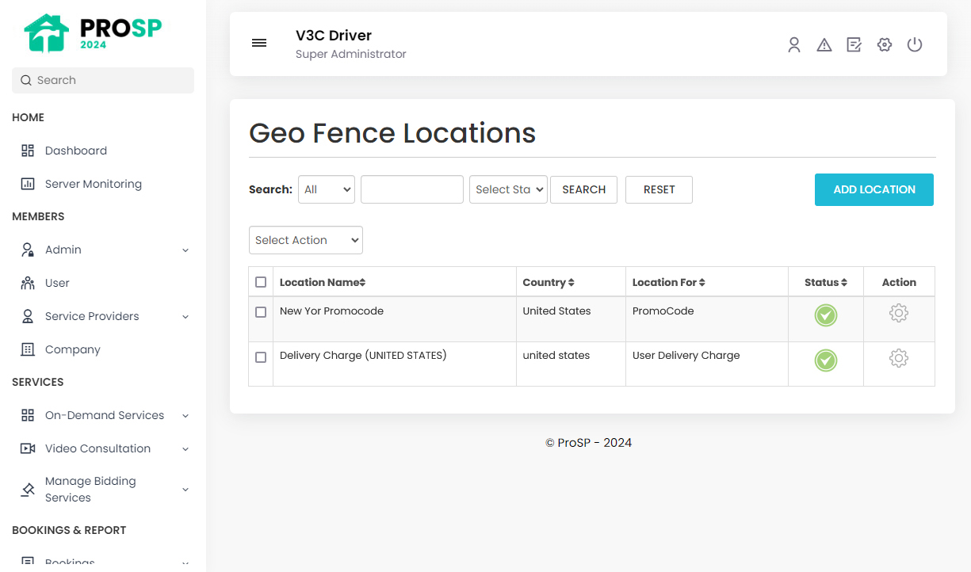Click the 'Delivery Charge (UNITED STATES)' cell
This screenshot has width=971, height=572.
click(363, 356)
